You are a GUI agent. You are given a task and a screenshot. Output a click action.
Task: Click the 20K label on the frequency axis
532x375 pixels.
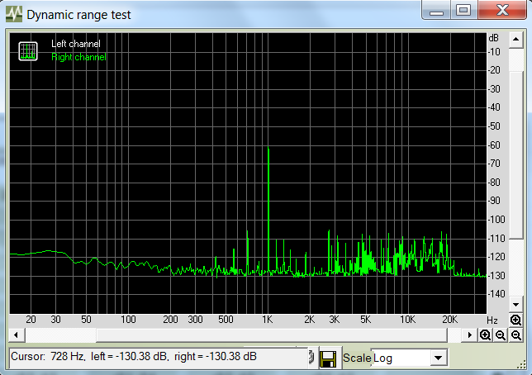[x=449, y=320]
